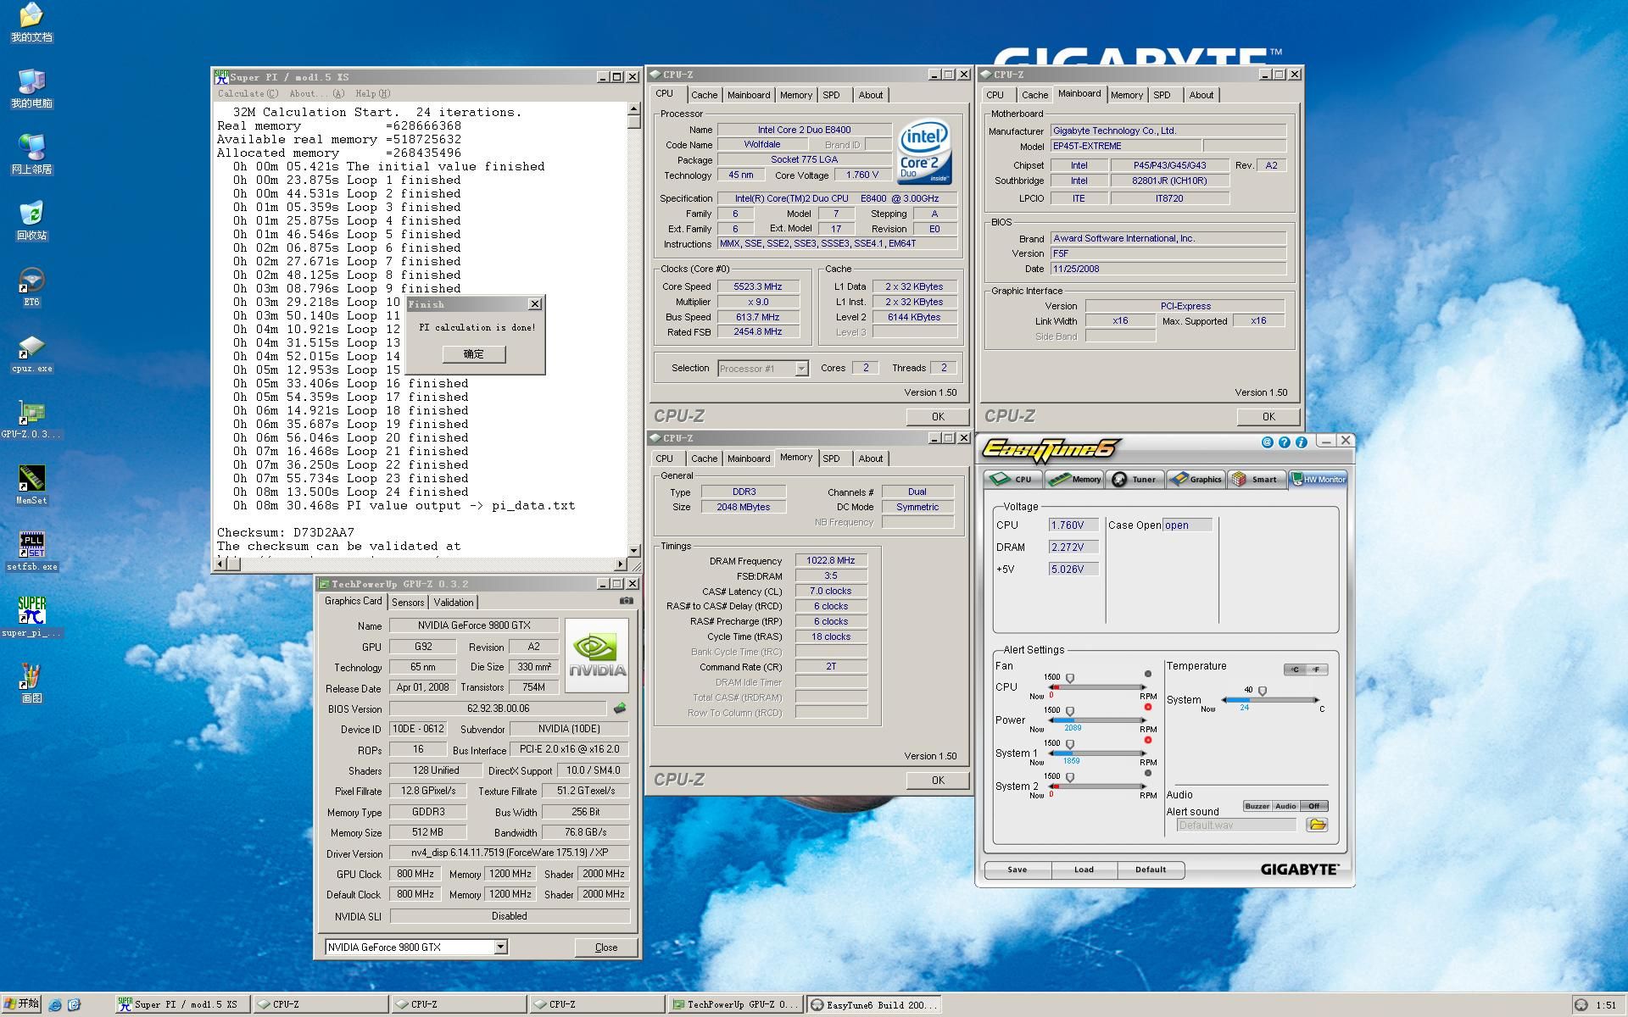Click Super PI horizontal scrollbar right arrow

pyautogui.click(x=620, y=564)
